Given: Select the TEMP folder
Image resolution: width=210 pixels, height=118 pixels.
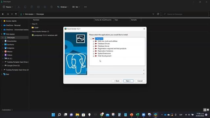Looking at the screenshot, I should [35, 28].
